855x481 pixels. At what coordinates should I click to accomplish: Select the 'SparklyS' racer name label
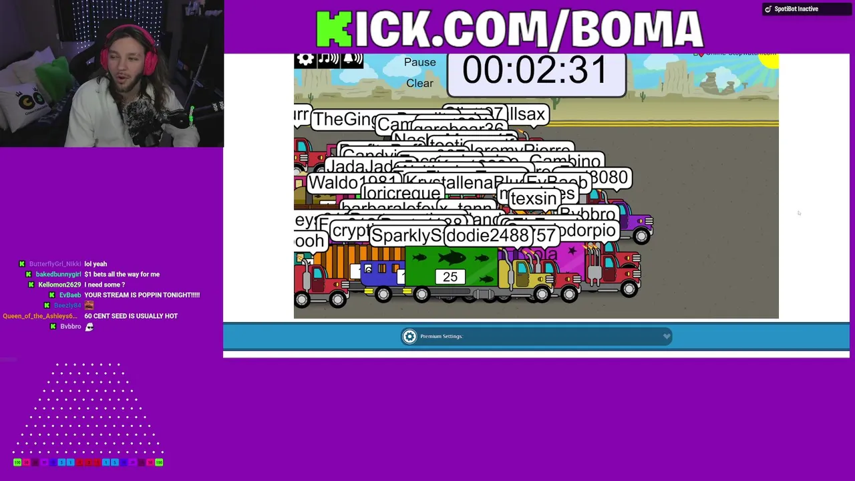coord(406,235)
